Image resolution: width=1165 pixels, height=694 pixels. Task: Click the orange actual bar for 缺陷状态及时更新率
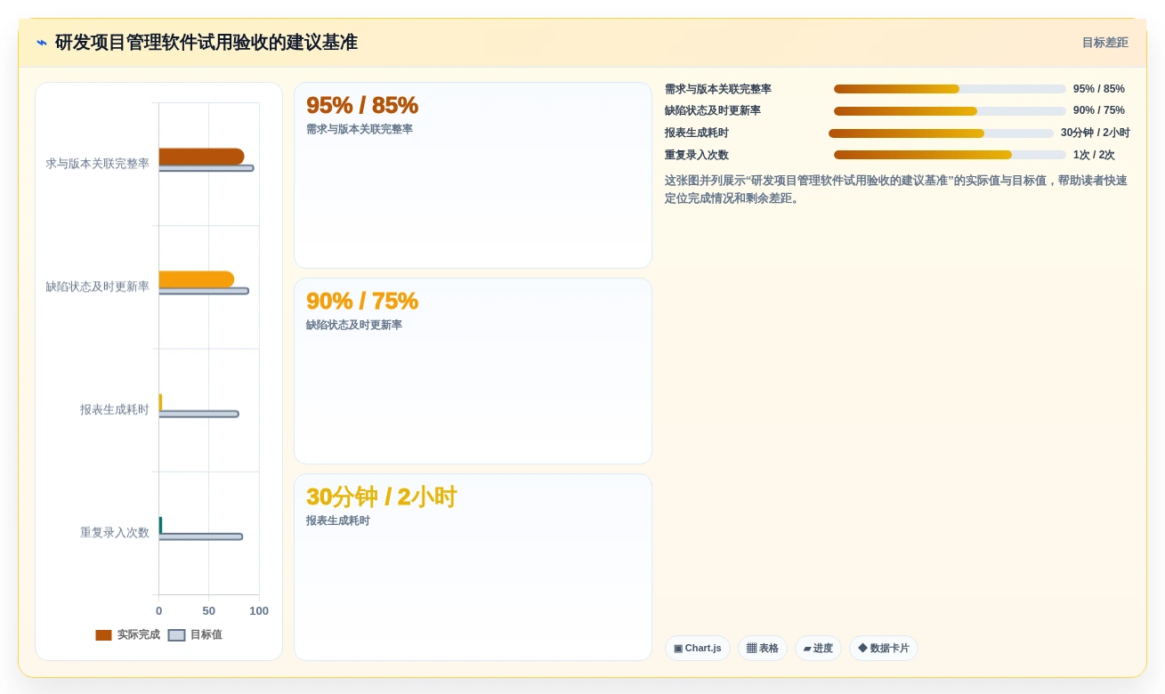pyautogui.click(x=197, y=279)
